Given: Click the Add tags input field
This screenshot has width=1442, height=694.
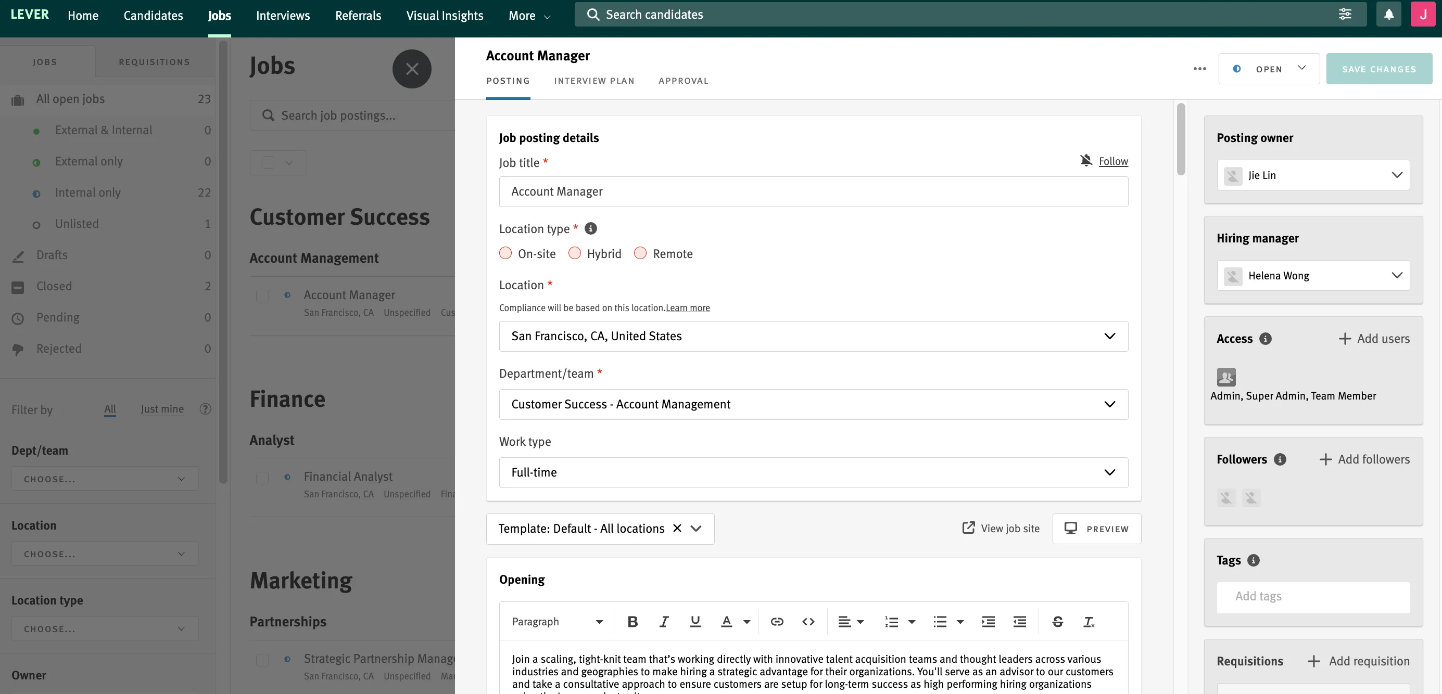Looking at the screenshot, I should 1313,597.
